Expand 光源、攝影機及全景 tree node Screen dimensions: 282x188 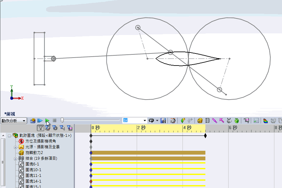[x=15, y=147]
